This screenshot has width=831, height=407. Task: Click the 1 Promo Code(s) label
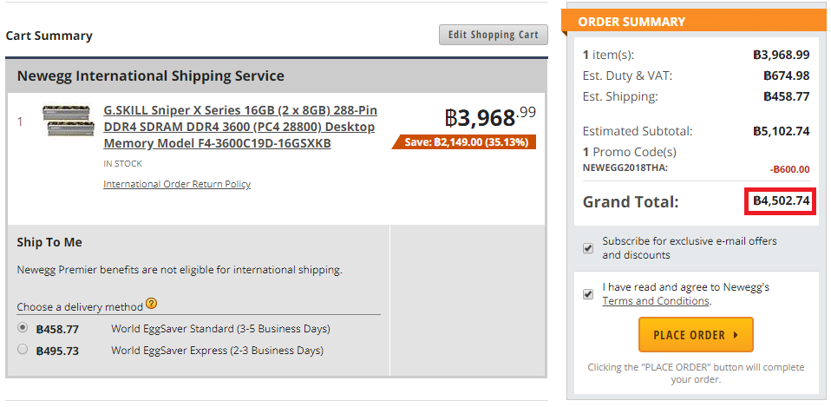click(630, 152)
